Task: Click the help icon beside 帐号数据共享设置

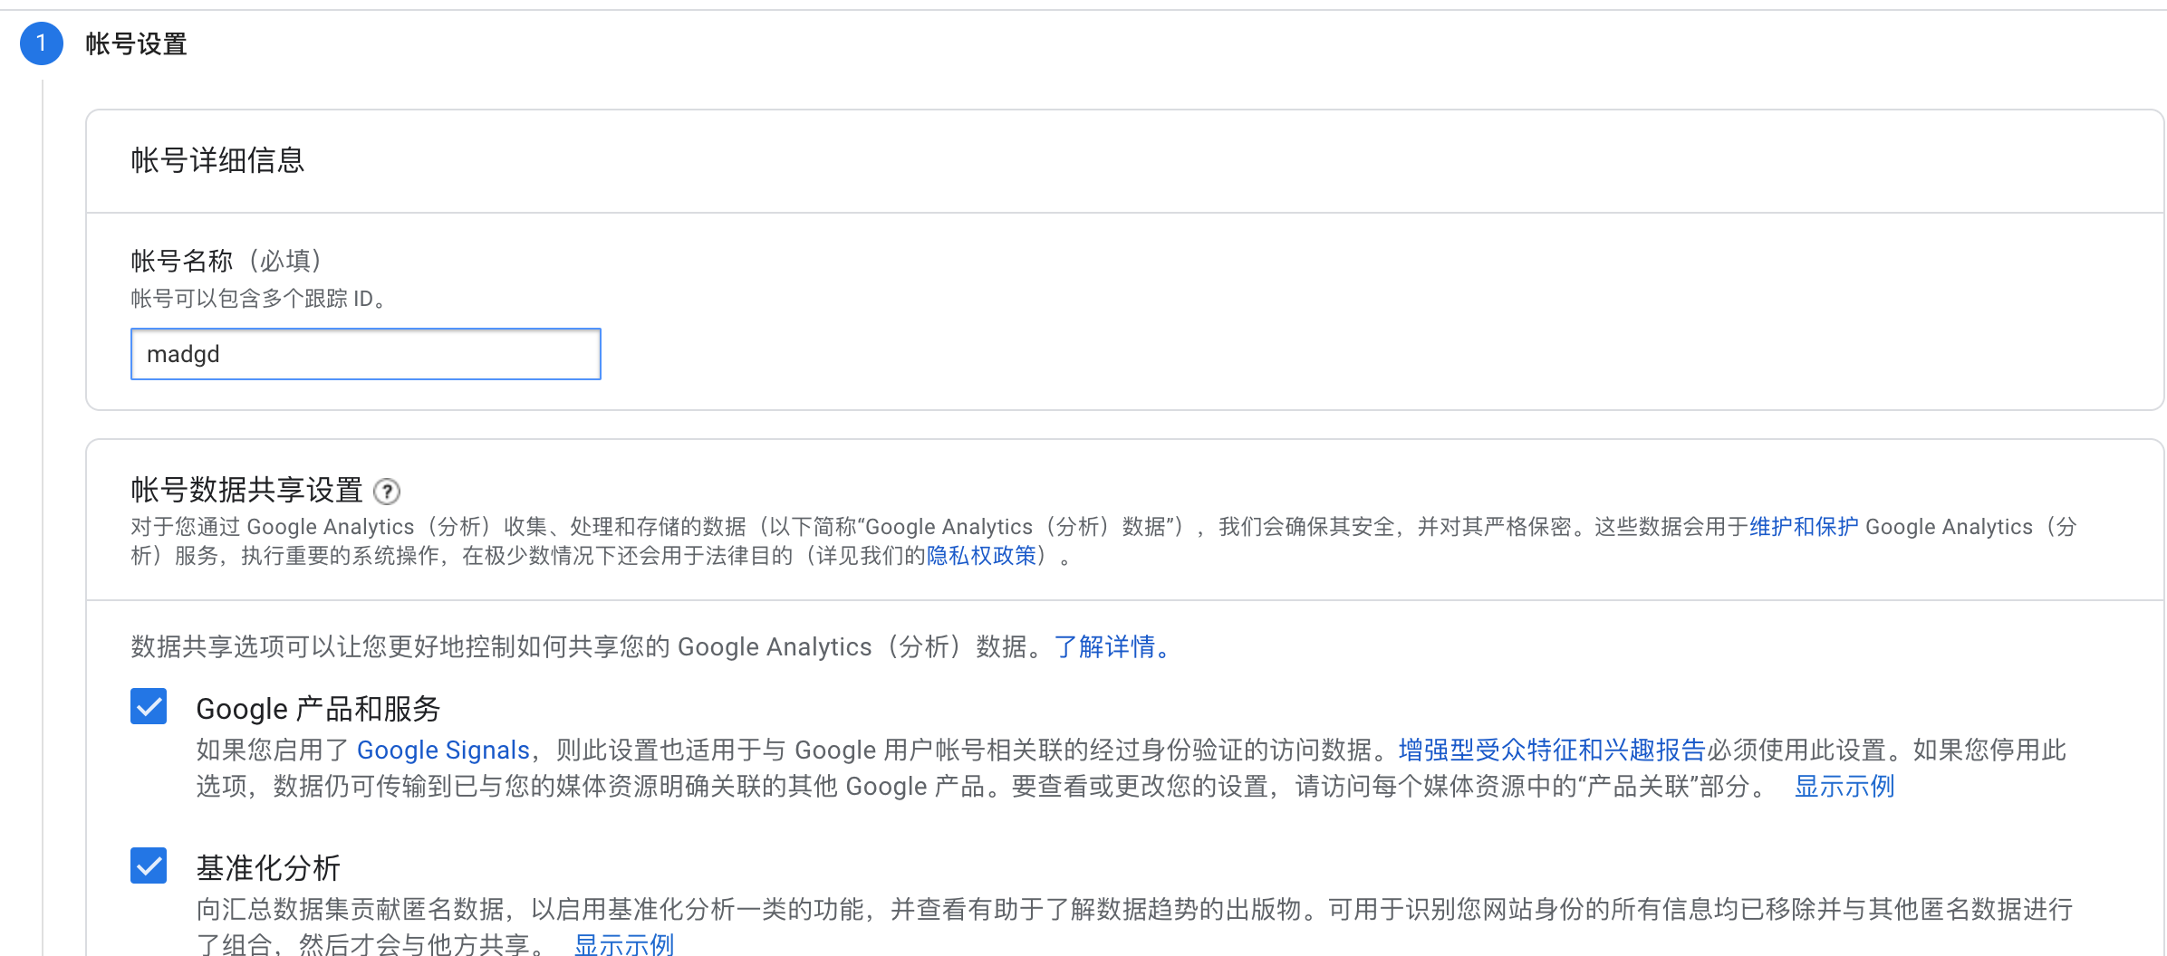Action: [387, 492]
